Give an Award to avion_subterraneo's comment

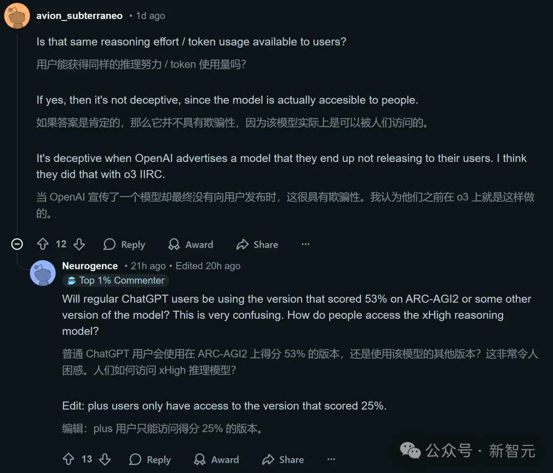point(190,244)
